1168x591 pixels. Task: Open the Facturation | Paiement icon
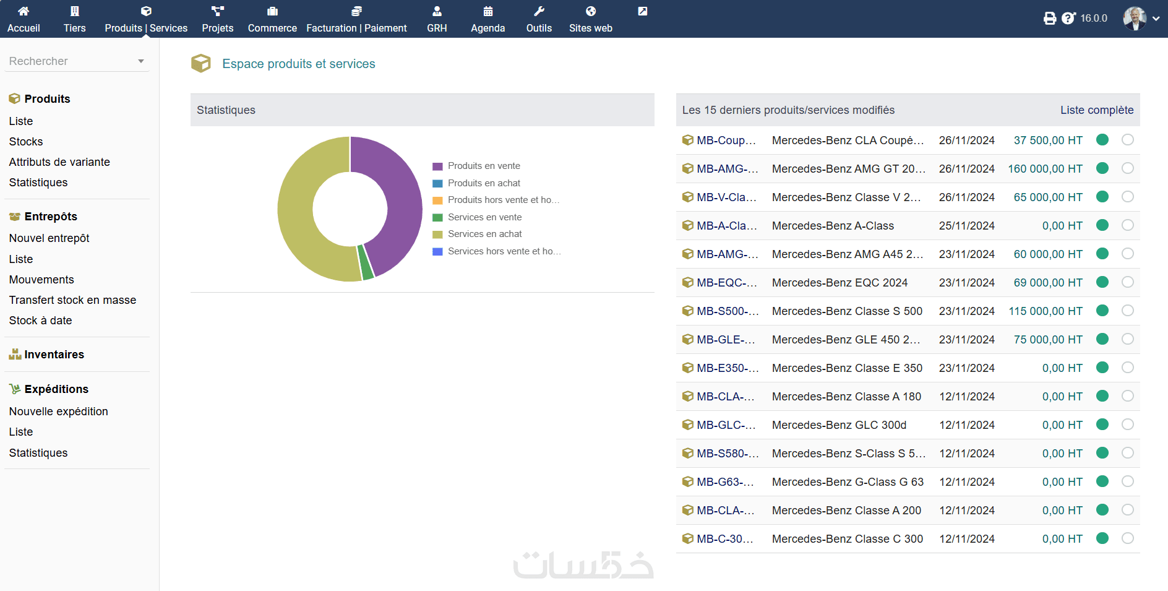tap(356, 11)
